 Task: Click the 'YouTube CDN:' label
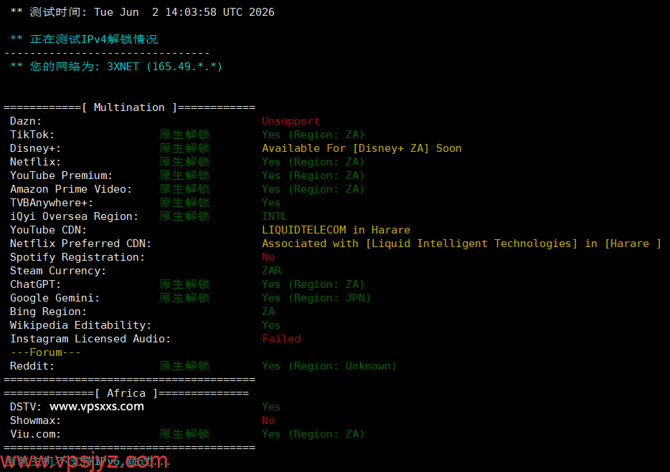click(x=48, y=230)
